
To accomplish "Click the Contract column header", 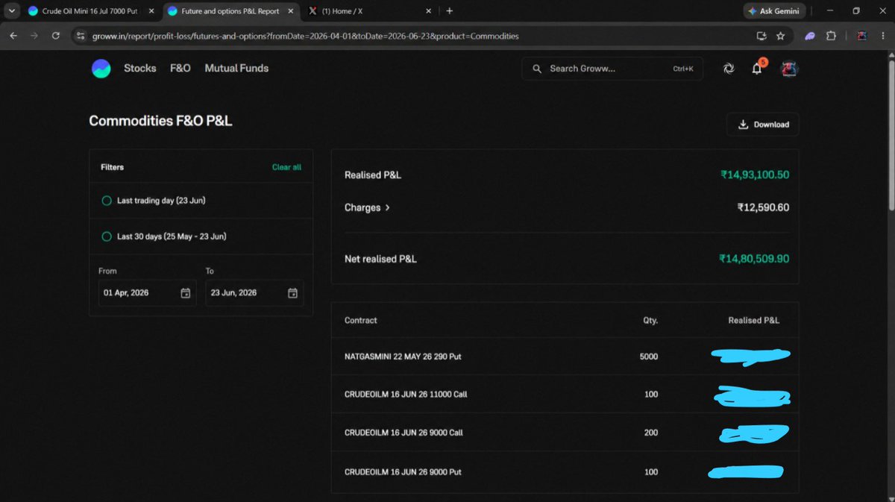I will pyautogui.click(x=361, y=321).
